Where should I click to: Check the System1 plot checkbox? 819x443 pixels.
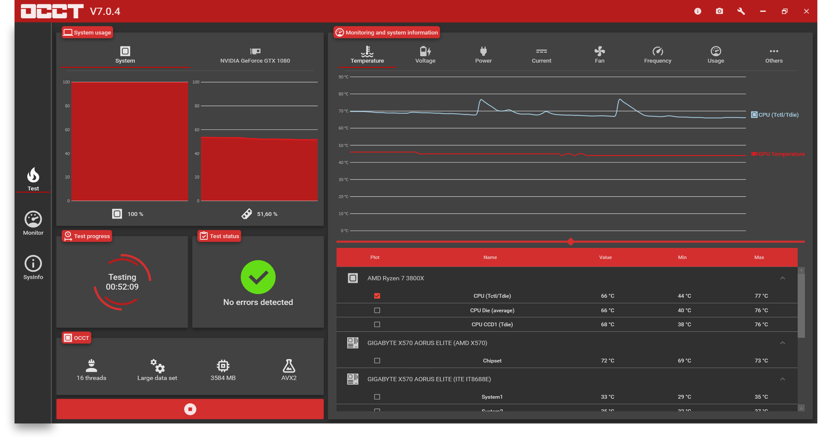pos(377,397)
